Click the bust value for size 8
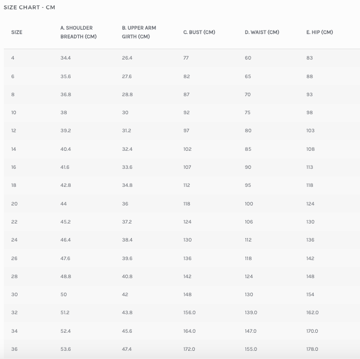 (x=187, y=95)
